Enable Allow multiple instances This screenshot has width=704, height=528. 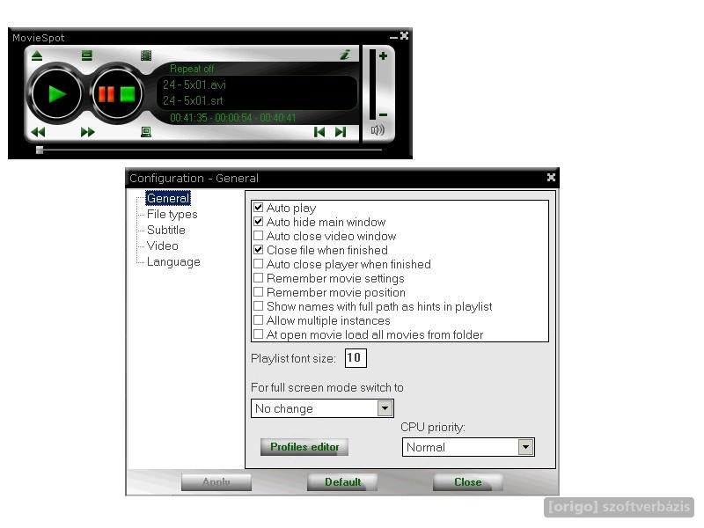[258, 320]
